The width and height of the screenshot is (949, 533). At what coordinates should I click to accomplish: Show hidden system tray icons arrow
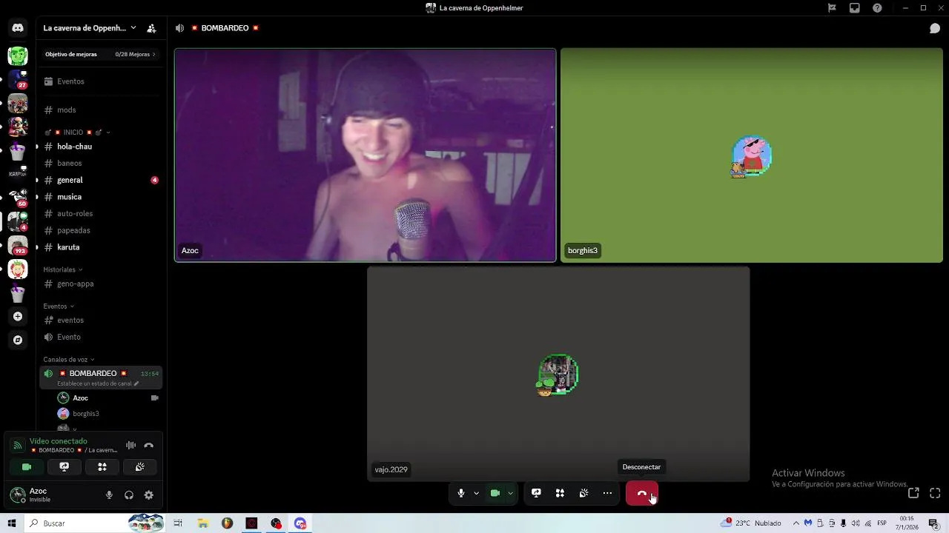796,523
